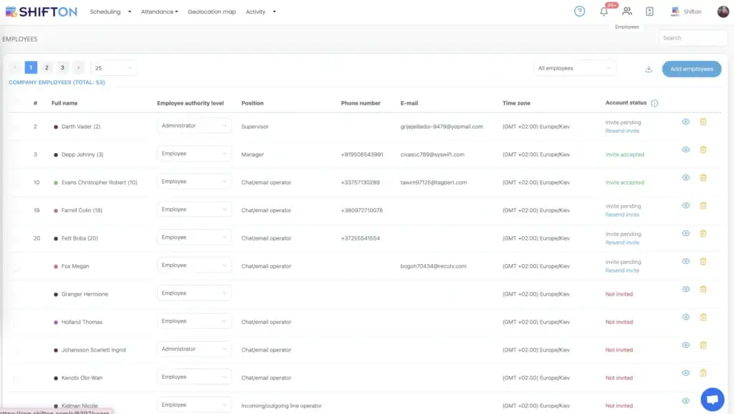
Task: Expand the All employees filter dropdown
Action: tap(575, 68)
